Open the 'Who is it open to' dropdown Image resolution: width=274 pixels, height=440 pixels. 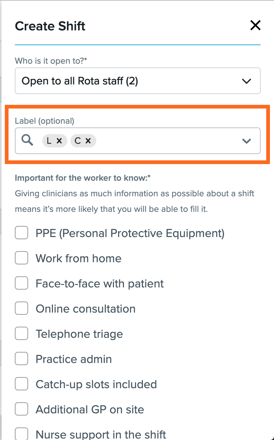point(138,81)
